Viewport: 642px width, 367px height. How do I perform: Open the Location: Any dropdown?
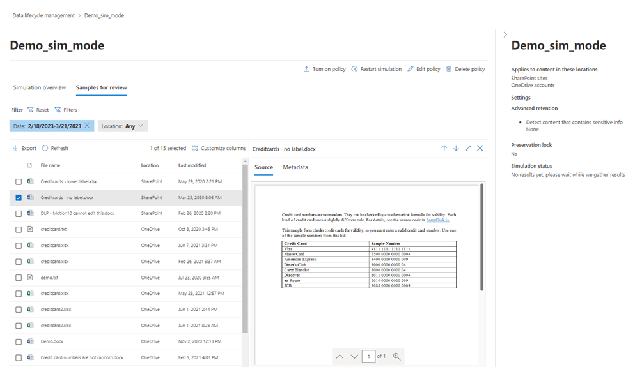(x=123, y=126)
